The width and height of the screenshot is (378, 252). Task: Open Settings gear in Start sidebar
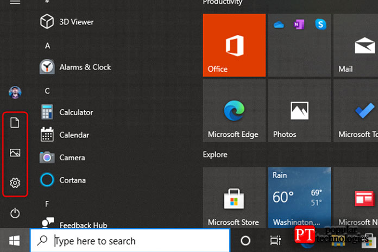tap(15, 183)
